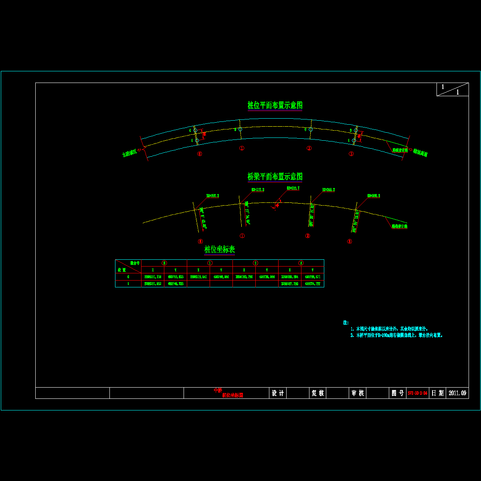This screenshot has width=481, height=481.
Task: Click the 注: notes heading
Action: [x=346, y=322]
